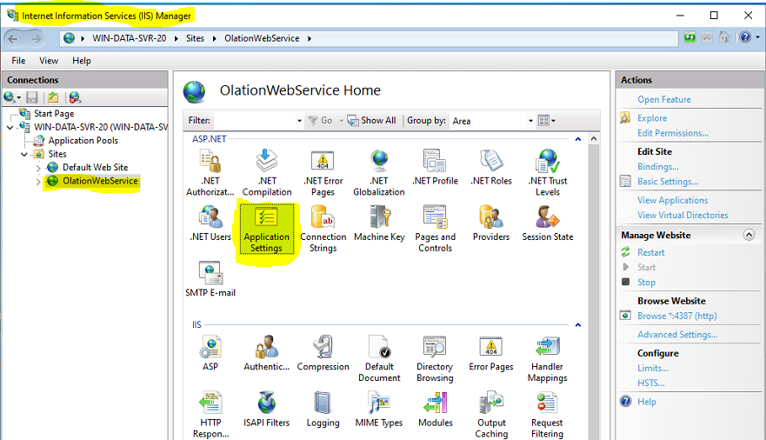Screen dimensions: 766x440
Task: Click the feature list scrollbar up arrow
Action: click(594, 139)
